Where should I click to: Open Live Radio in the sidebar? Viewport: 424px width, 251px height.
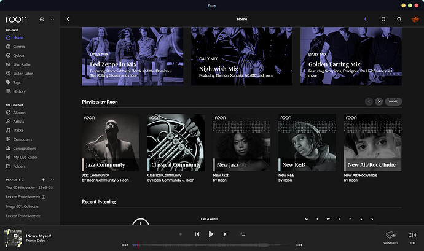click(22, 64)
